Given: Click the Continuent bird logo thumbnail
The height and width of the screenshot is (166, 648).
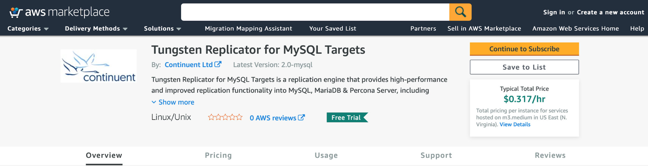Looking at the screenshot, I should click(99, 66).
